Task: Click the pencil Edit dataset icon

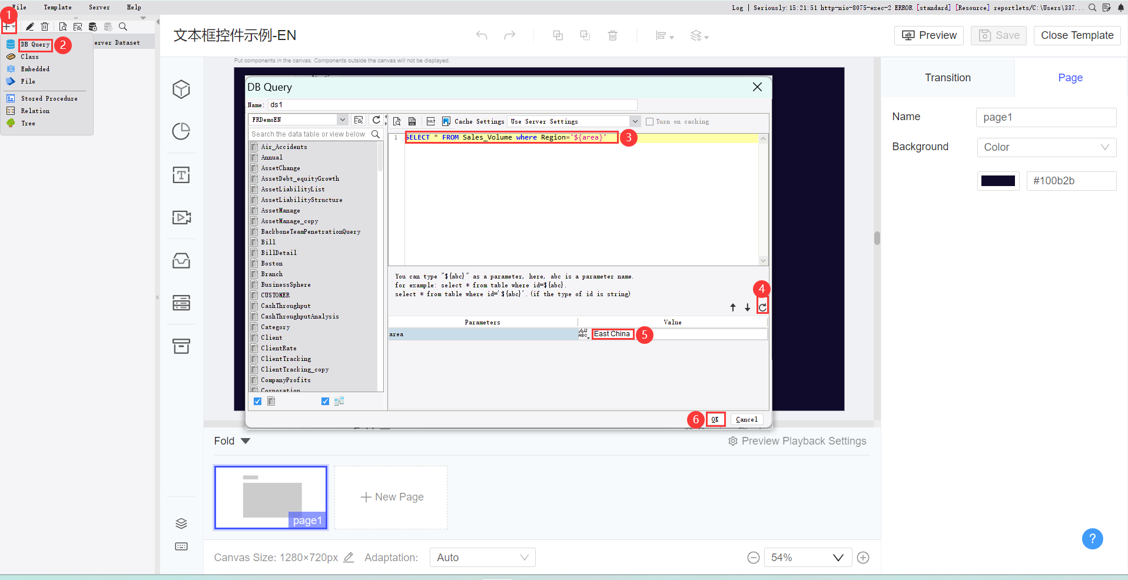Action: [x=29, y=26]
